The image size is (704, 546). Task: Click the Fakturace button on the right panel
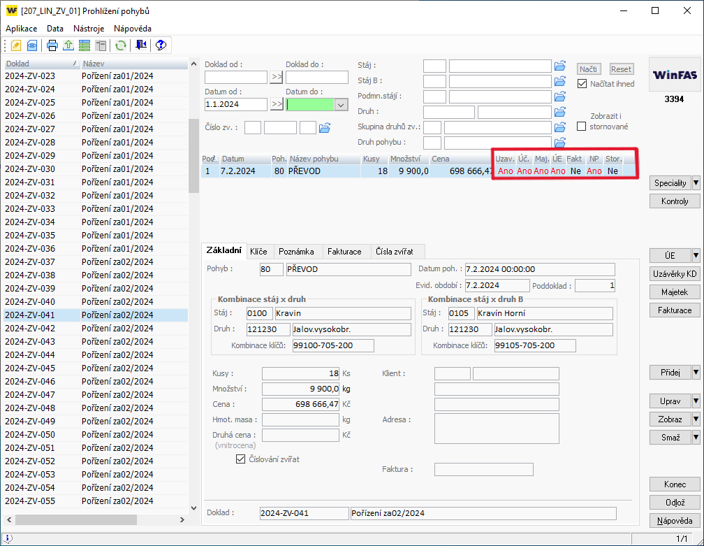tap(675, 310)
